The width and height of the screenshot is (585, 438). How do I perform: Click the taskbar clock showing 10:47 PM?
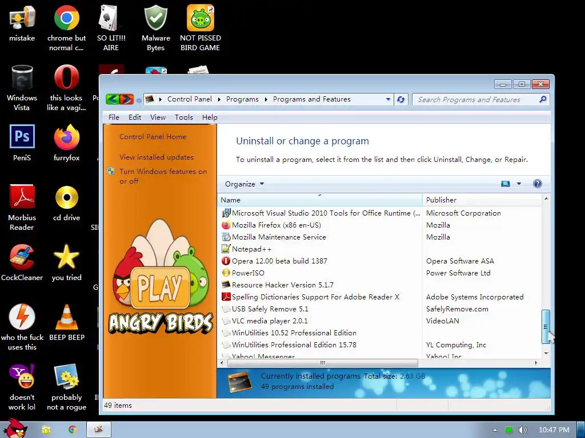pos(554,430)
